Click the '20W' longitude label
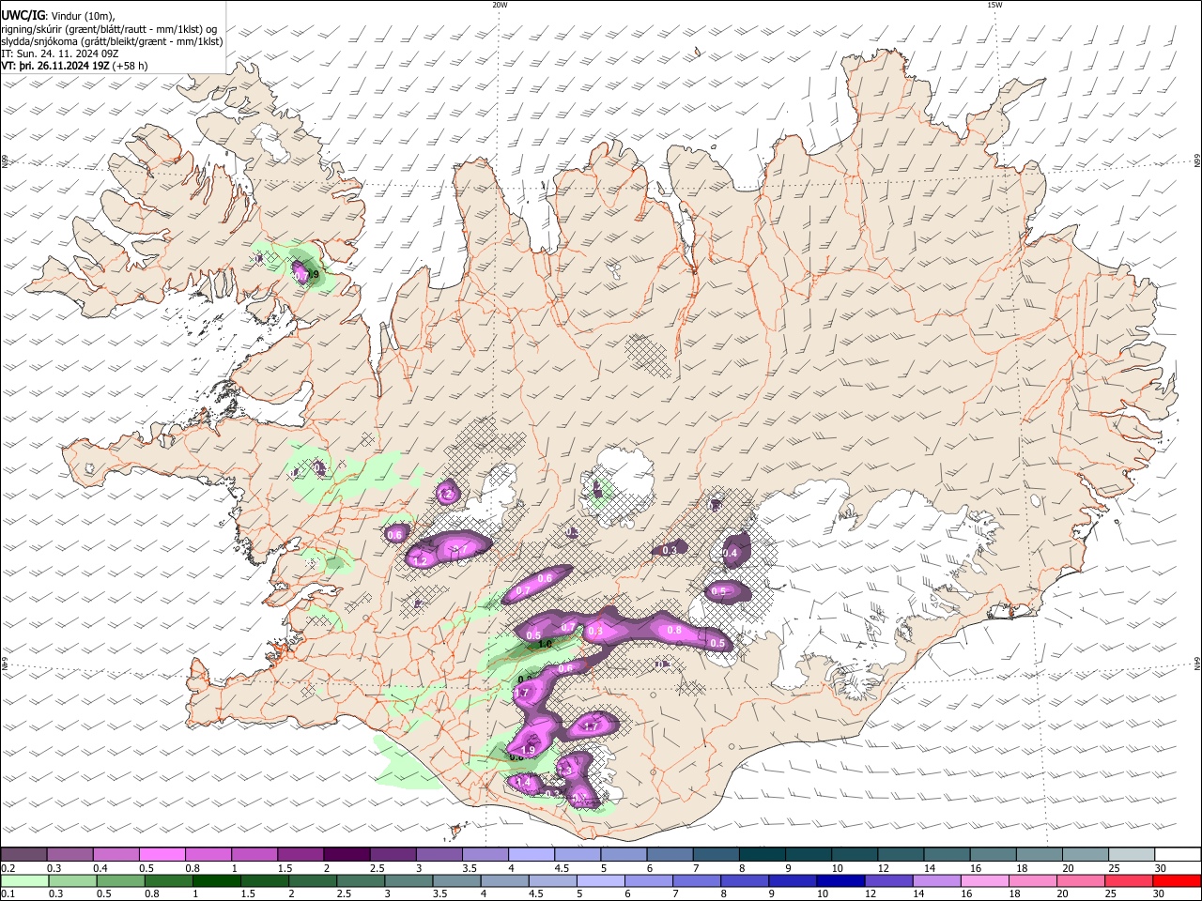The height and width of the screenshot is (901, 1202). coord(500,5)
